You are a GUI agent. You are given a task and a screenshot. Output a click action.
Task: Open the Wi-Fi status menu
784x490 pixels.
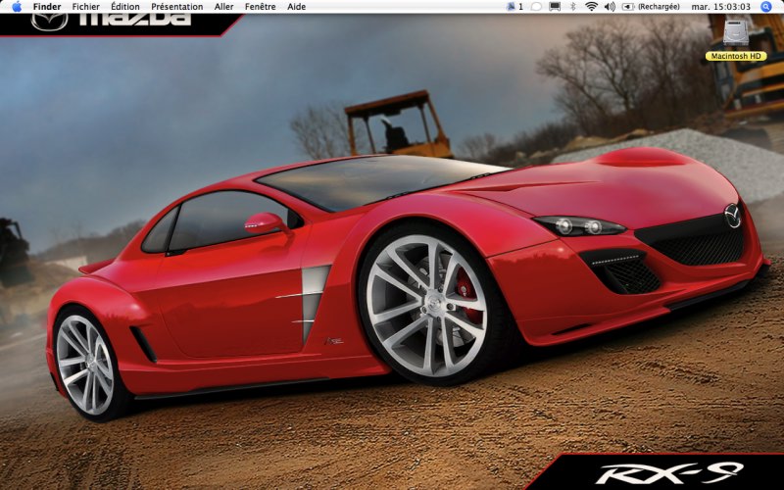click(591, 6)
